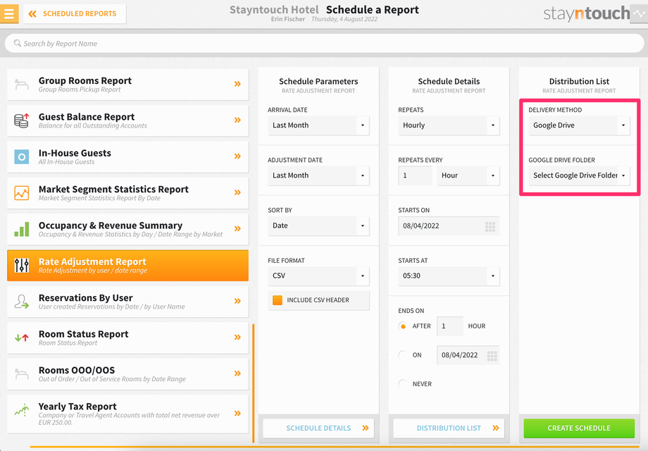Screen dimensions: 648x451
Task: Select the Group Rooms Report item
Action: [127, 85]
